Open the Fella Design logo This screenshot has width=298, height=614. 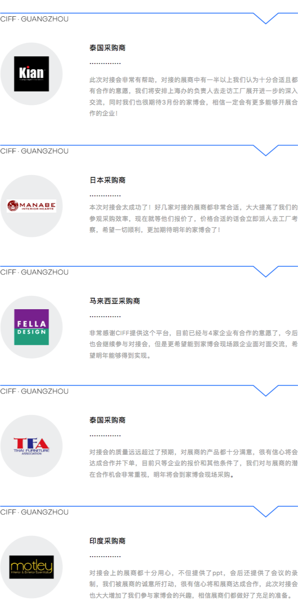(x=31, y=327)
